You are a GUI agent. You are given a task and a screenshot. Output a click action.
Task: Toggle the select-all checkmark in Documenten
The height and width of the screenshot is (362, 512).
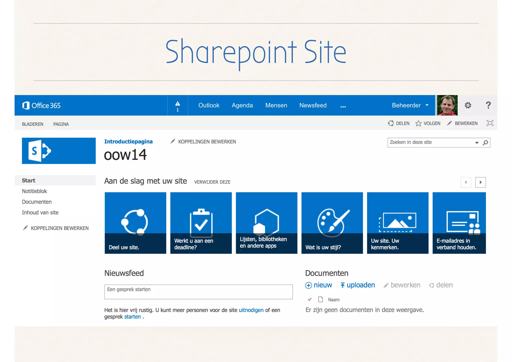pyautogui.click(x=309, y=299)
